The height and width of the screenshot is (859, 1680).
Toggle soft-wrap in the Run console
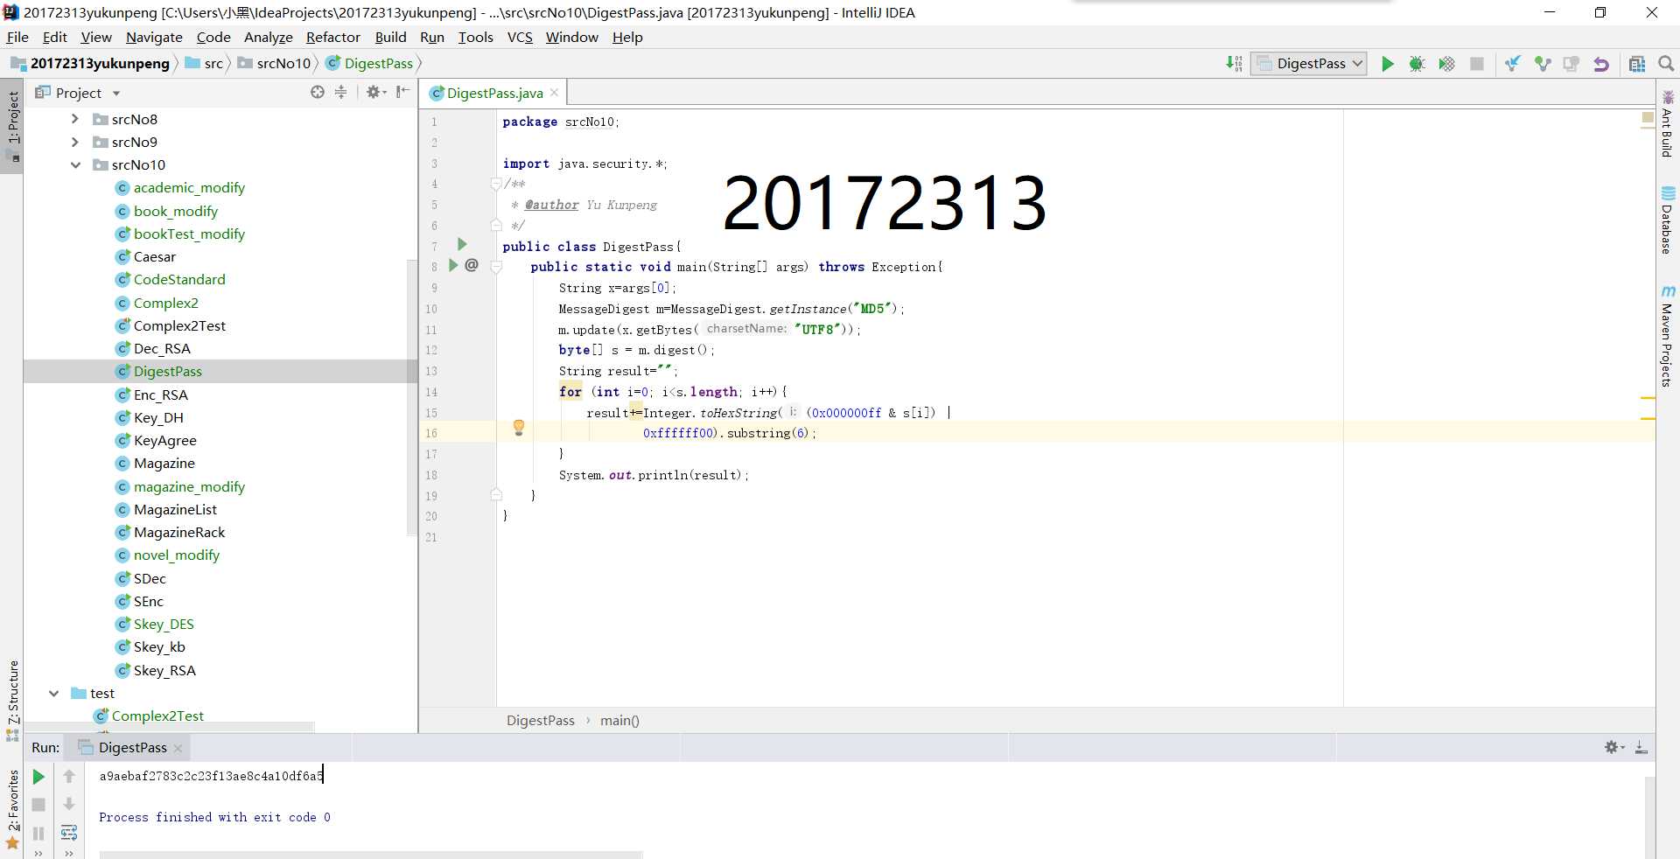coord(69,833)
